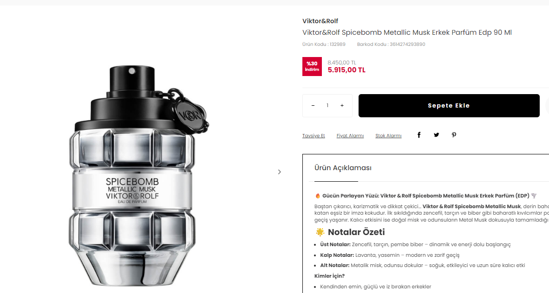Click the Viktor&Rolf brand name

tap(320, 21)
